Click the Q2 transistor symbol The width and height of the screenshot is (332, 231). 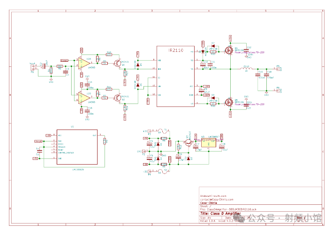point(117,97)
